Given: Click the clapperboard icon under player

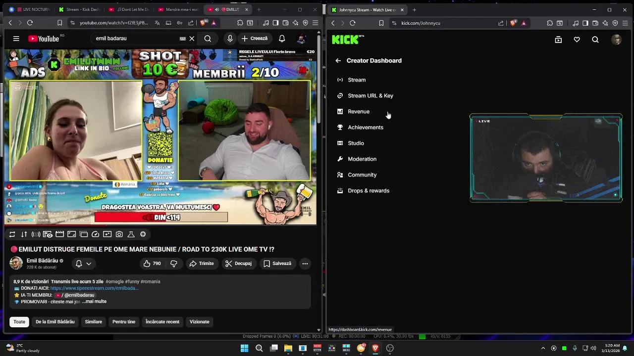Looking at the screenshot, I should pyautogui.click(x=59, y=234).
